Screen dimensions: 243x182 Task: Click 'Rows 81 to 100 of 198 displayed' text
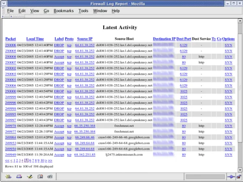tap(29, 166)
